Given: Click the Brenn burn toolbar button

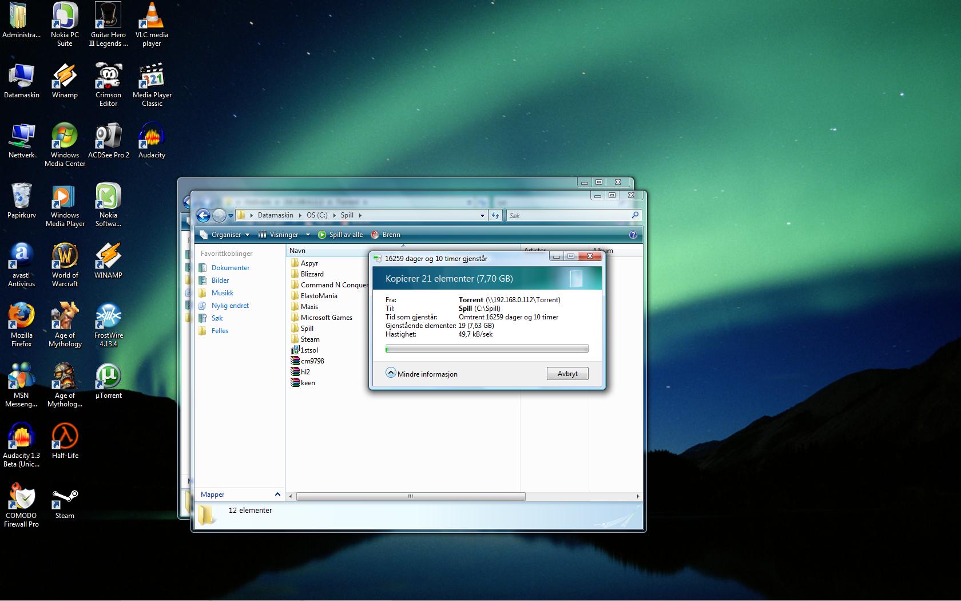Looking at the screenshot, I should pos(386,235).
